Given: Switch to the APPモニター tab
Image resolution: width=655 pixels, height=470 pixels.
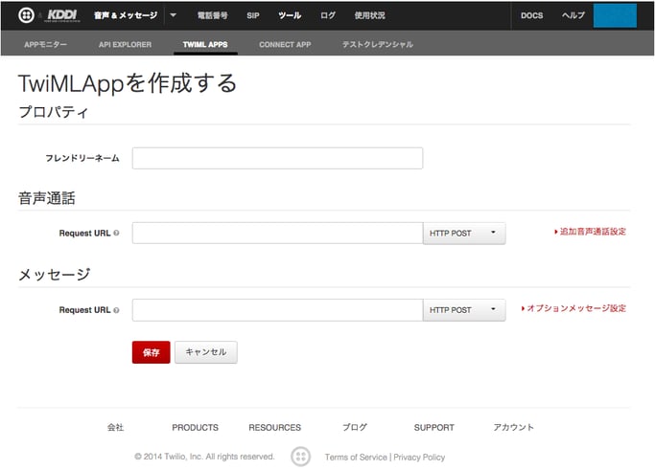Looking at the screenshot, I should (x=45, y=44).
